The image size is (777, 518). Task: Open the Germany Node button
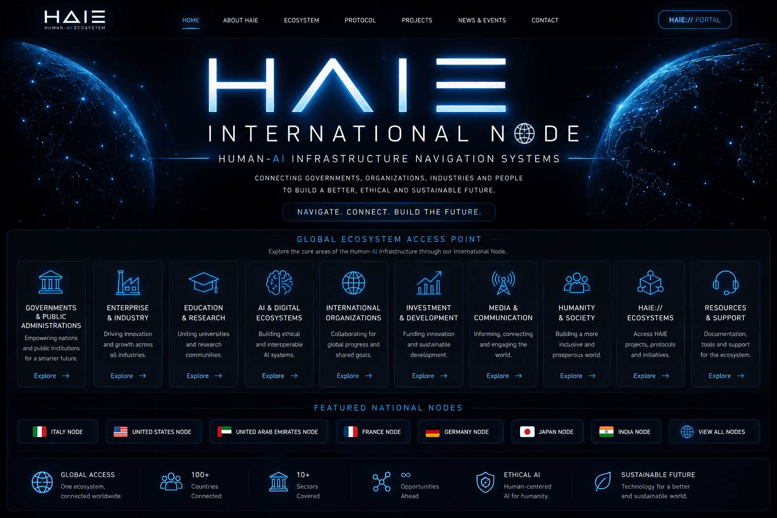coord(460,431)
